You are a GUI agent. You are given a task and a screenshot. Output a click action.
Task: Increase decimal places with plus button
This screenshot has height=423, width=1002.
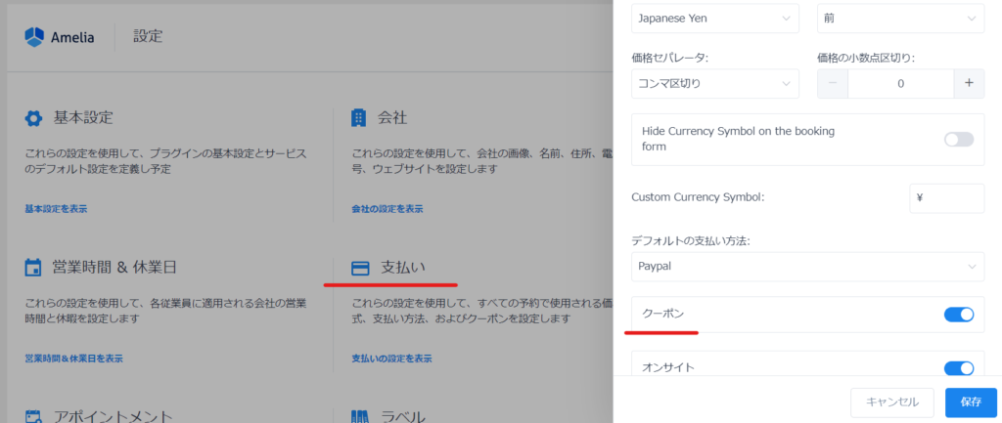[969, 83]
